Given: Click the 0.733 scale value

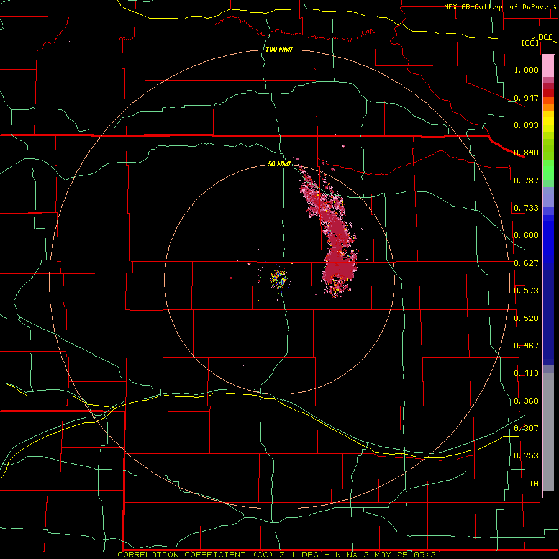Looking at the screenshot, I should 526,208.
